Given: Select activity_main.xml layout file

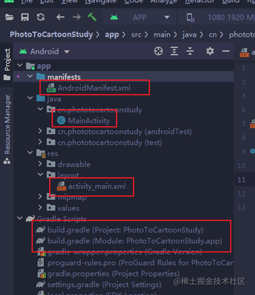Looking at the screenshot, I should [97, 186].
